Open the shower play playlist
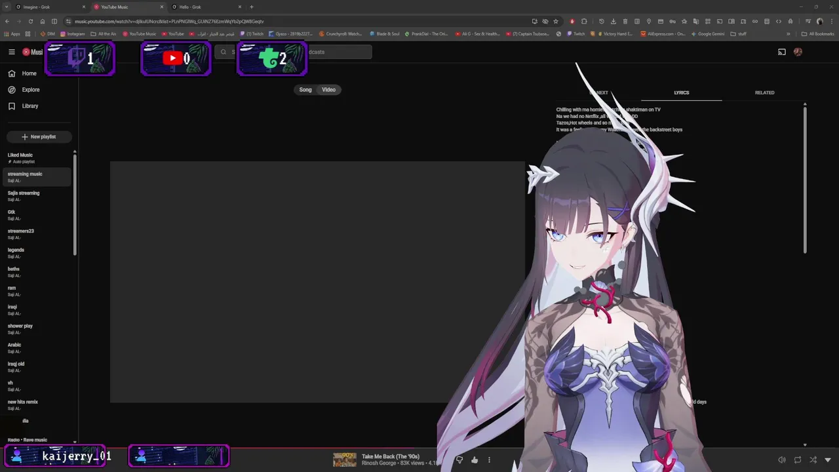The height and width of the screenshot is (472, 839). (x=37, y=329)
